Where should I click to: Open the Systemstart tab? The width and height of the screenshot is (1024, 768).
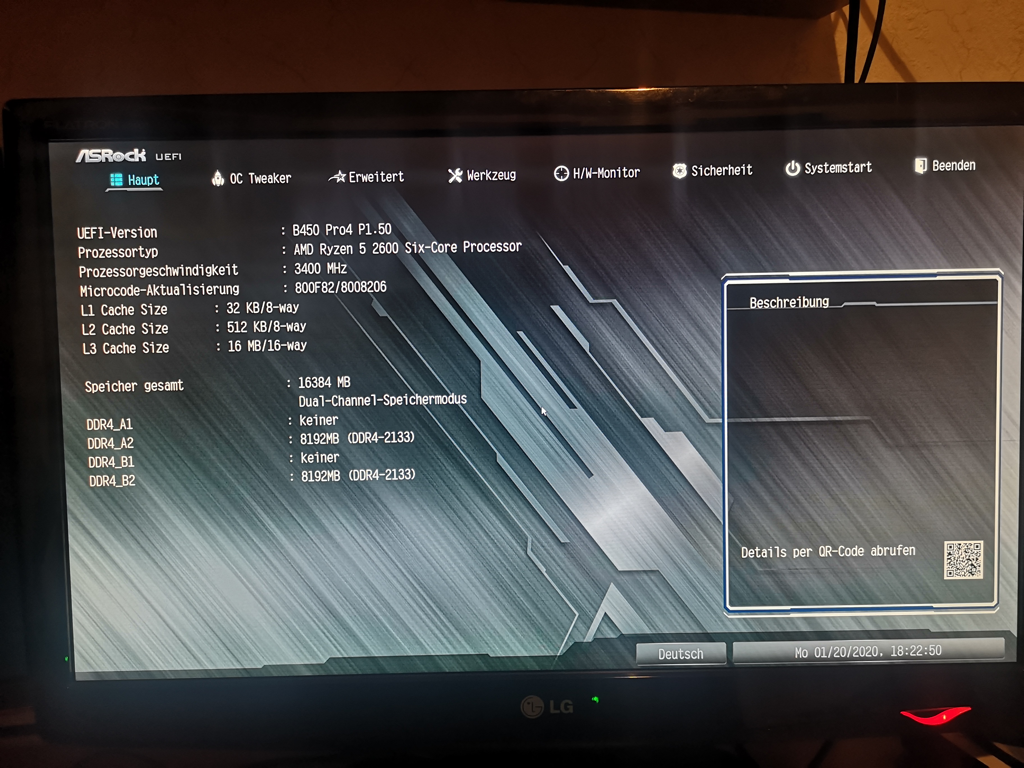838,168
